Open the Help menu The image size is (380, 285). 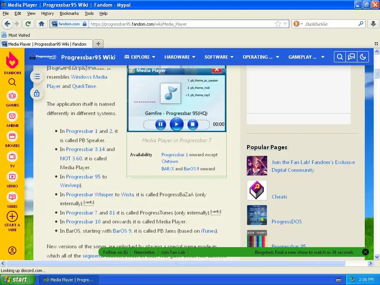click(103, 13)
